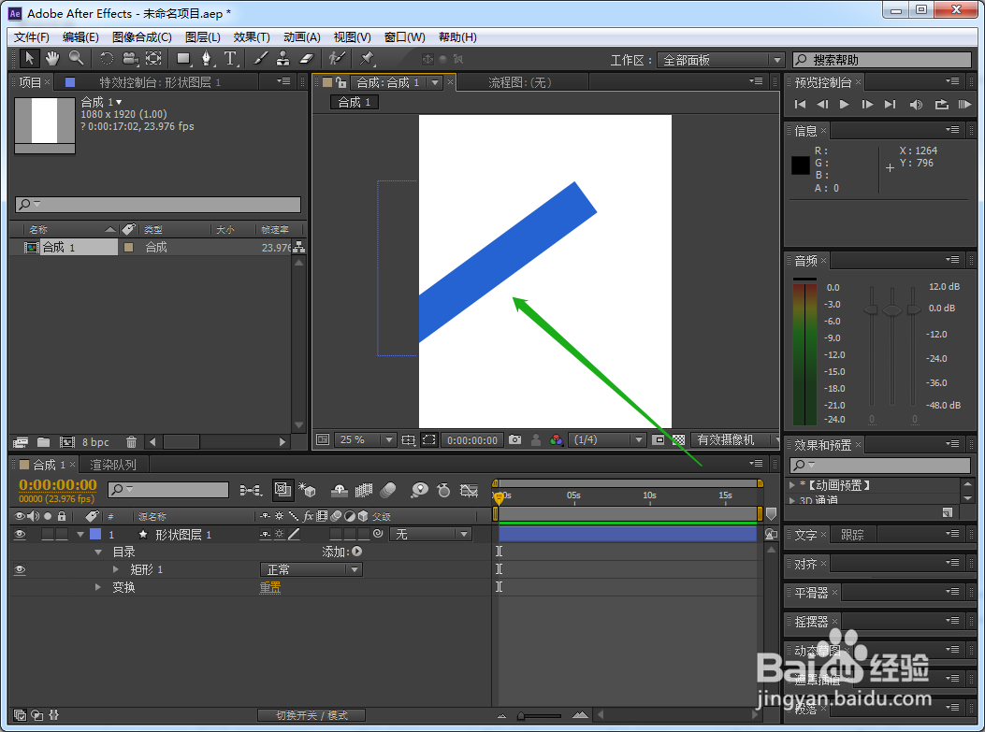This screenshot has width=985, height=732.
Task: Click the 重置 reset link
Action: coord(270,587)
